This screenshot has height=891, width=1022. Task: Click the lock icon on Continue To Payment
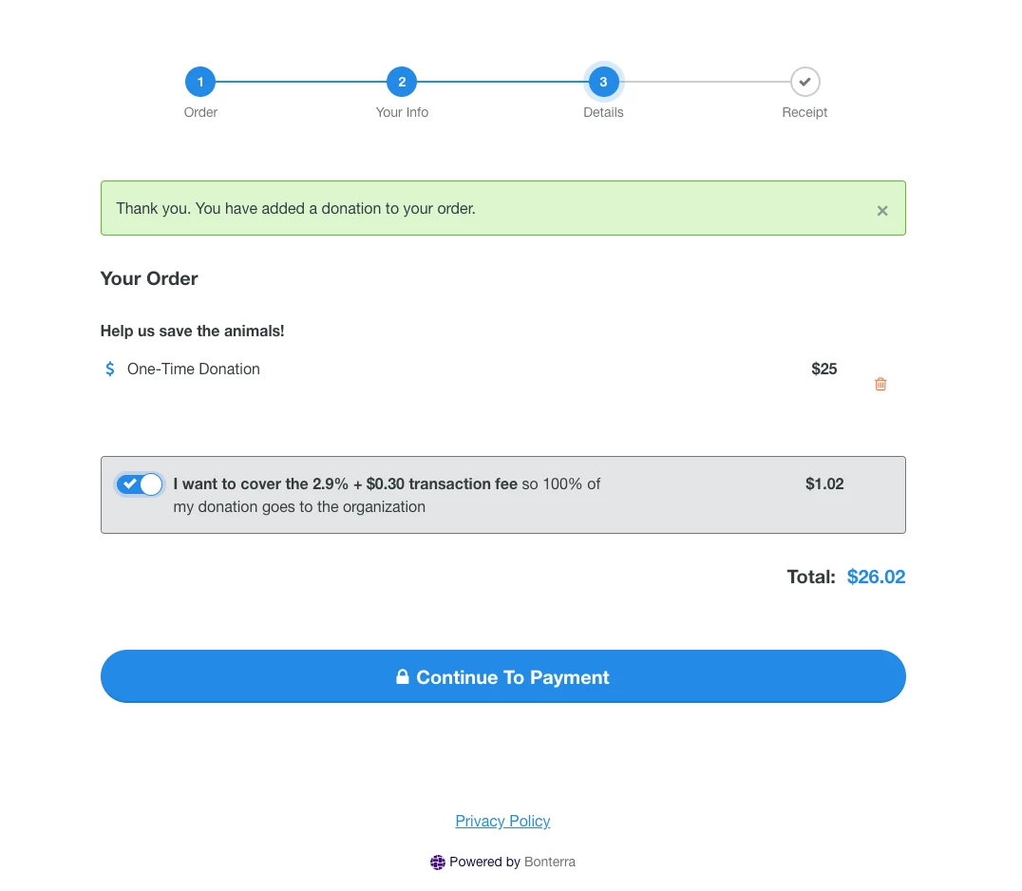tap(402, 676)
